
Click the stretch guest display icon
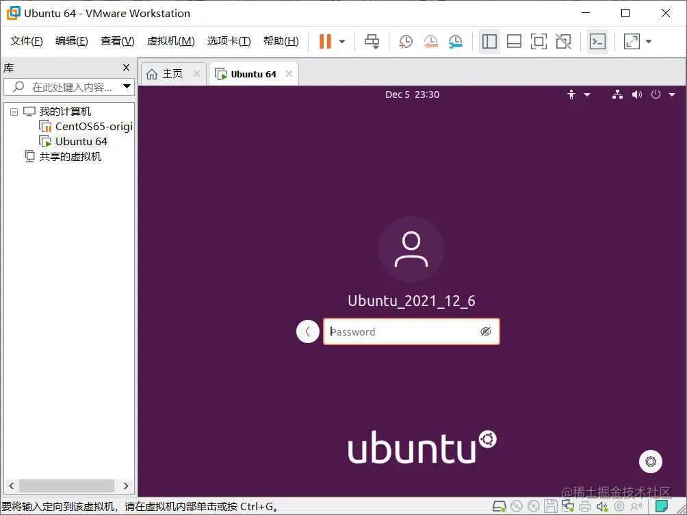pos(632,42)
